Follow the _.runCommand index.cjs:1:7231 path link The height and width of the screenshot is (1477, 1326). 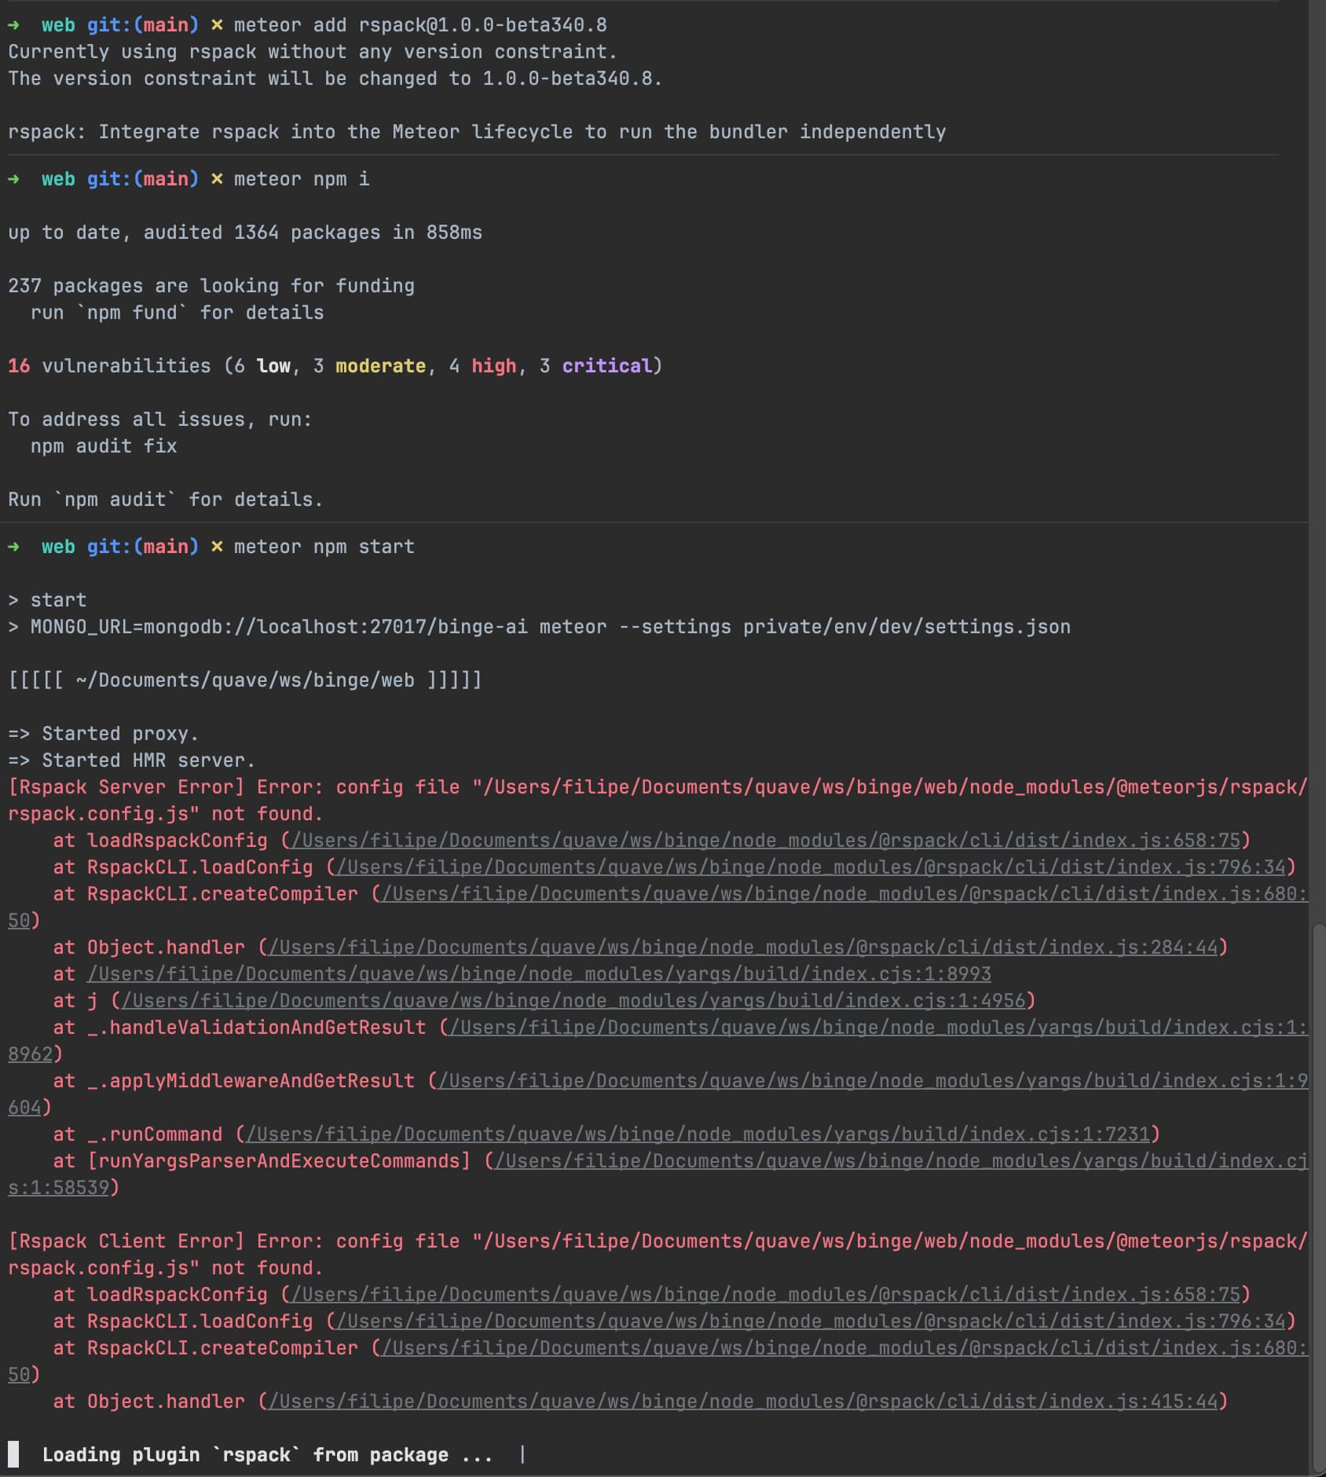tap(698, 1134)
